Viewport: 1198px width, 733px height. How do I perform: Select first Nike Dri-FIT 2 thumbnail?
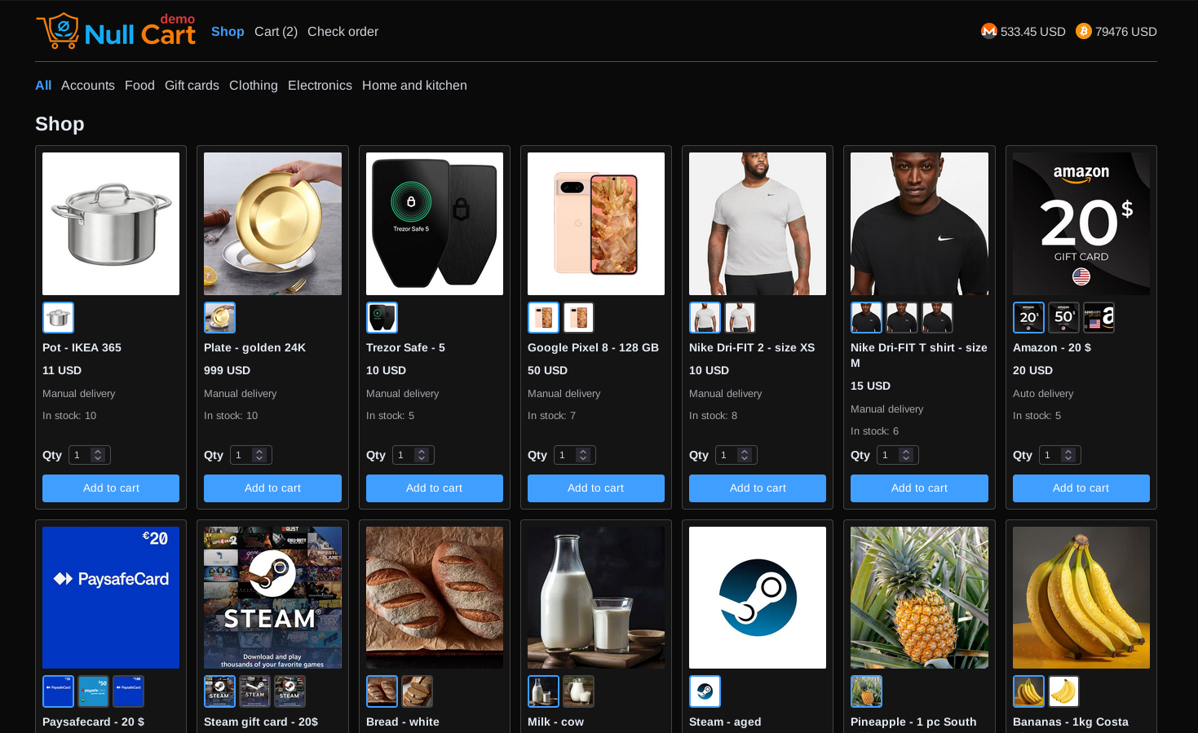tap(705, 317)
